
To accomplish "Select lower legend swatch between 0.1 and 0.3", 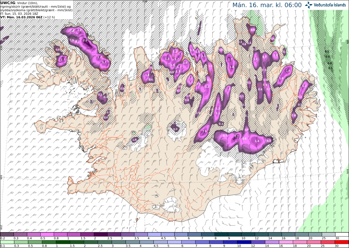I will (7, 242).
